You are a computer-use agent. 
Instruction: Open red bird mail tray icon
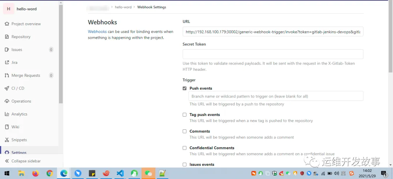click(281, 173)
